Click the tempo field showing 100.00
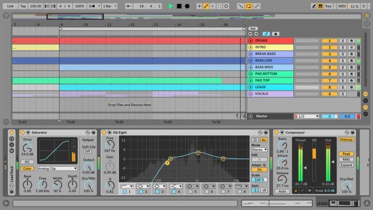This screenshot has width=373, height=210. pos(35,6)
